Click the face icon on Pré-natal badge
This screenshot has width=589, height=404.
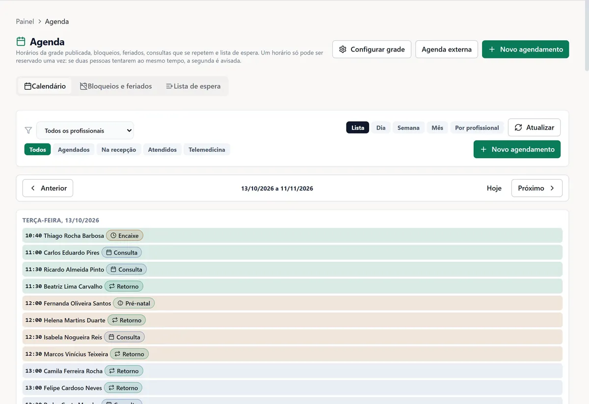click(x=120, y=303)
